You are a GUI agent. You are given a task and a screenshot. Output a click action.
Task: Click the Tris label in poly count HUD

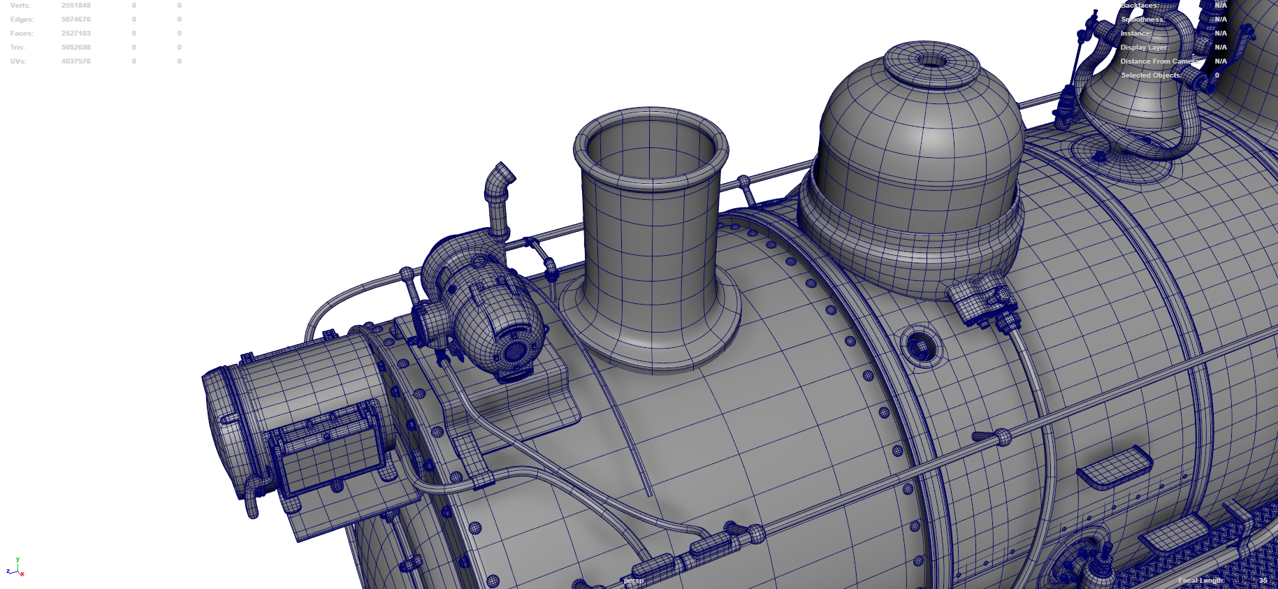pyautogui.click(x=17, y=48)
